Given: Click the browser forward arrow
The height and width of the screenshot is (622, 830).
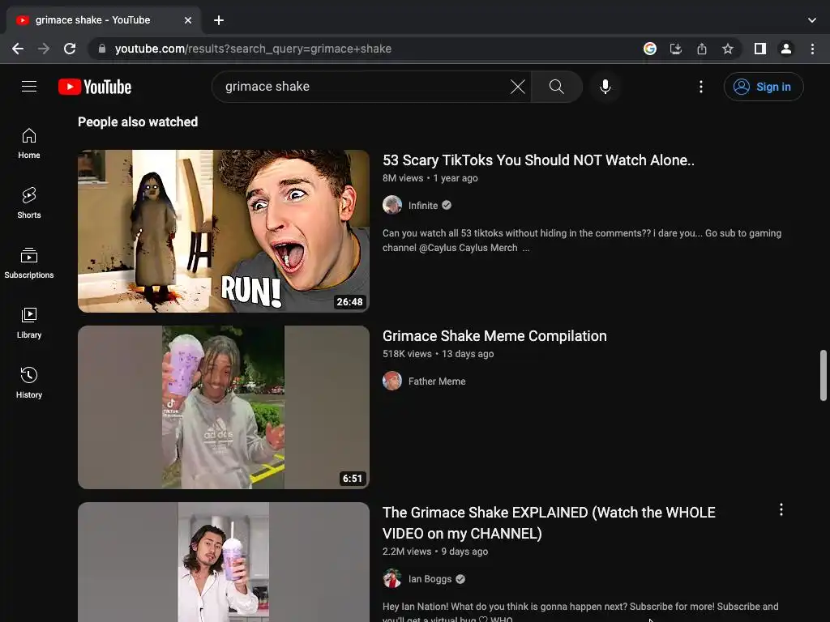Looking at the screenshot, I should 44,49.
